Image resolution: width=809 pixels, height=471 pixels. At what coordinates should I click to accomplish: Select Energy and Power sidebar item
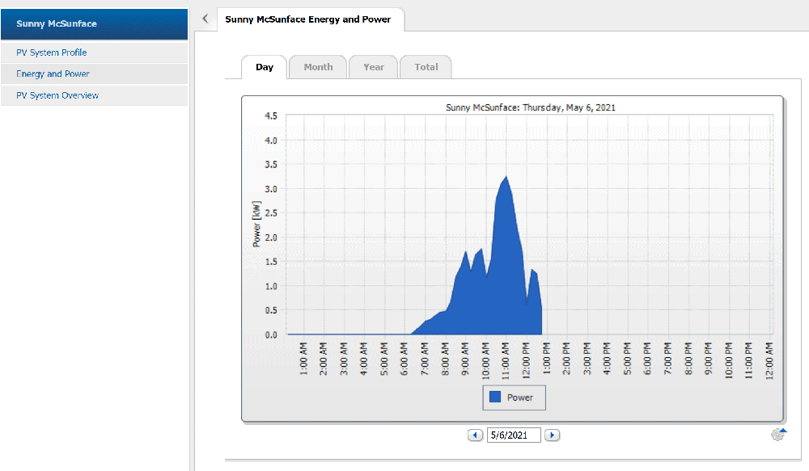tap(53, 74)
